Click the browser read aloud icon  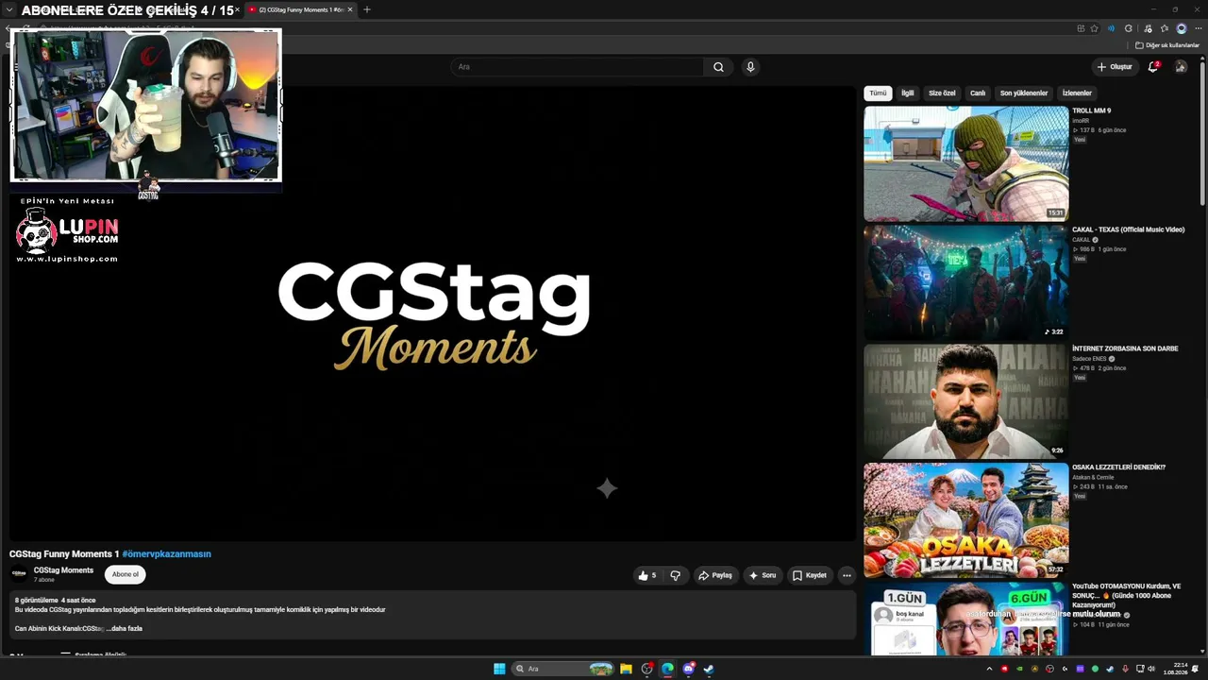coord(1111,28)
